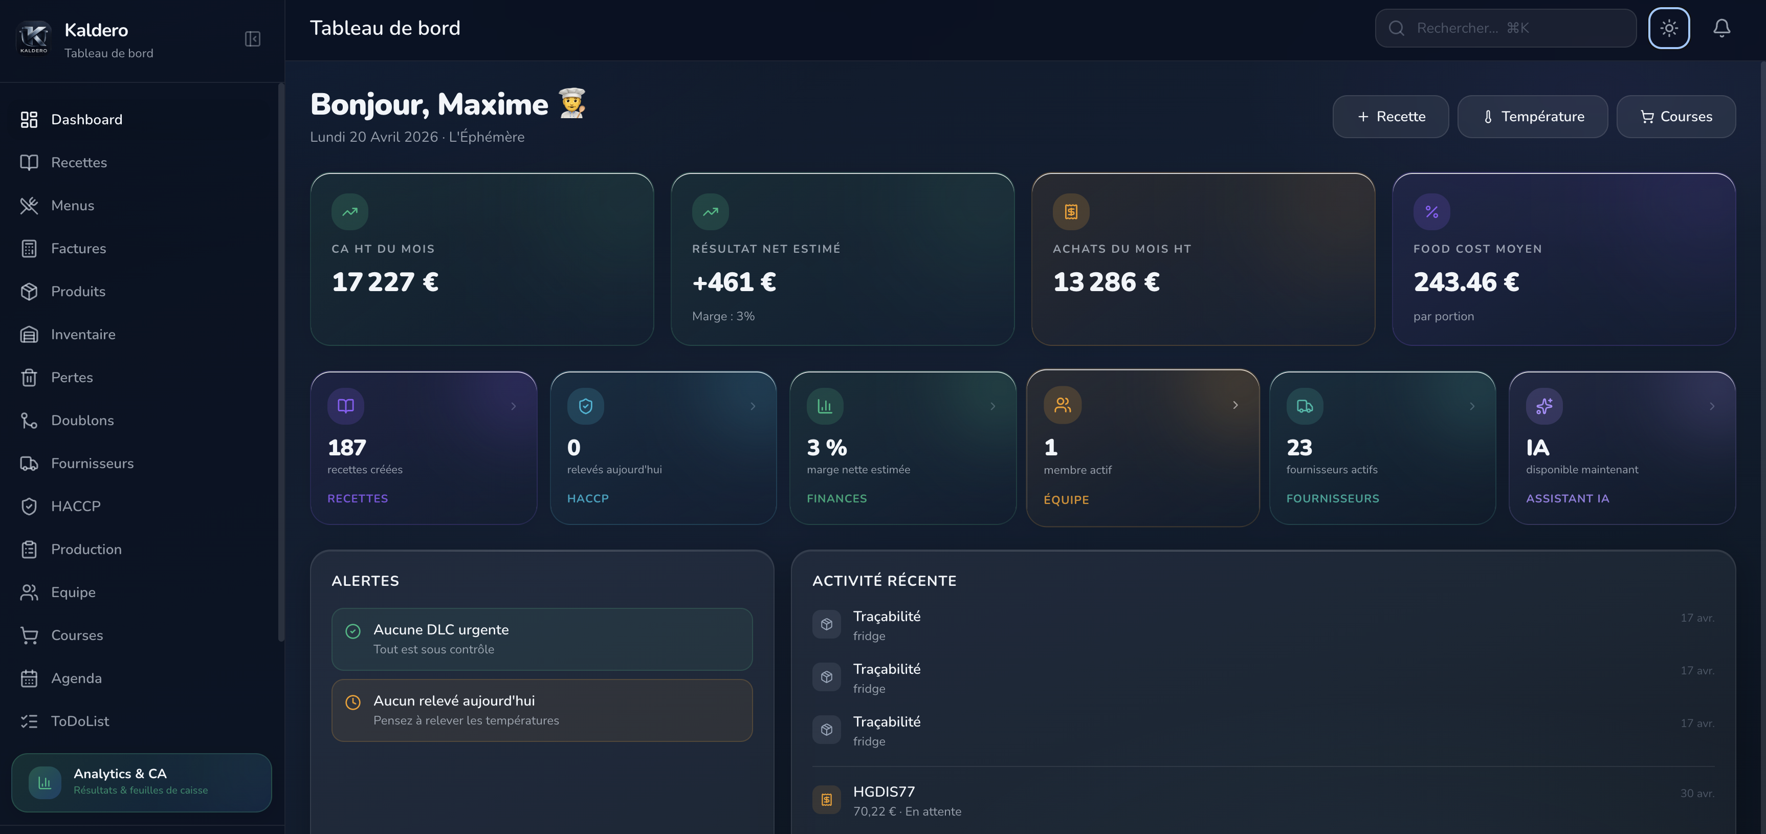Open the Température button
The width and height of the screenshot is (1766, 834).
tap(1533, 117)
